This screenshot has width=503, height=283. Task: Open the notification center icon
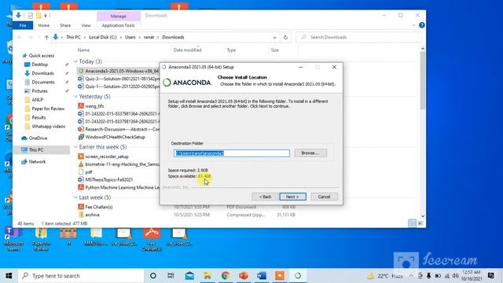tap(490, 276)
